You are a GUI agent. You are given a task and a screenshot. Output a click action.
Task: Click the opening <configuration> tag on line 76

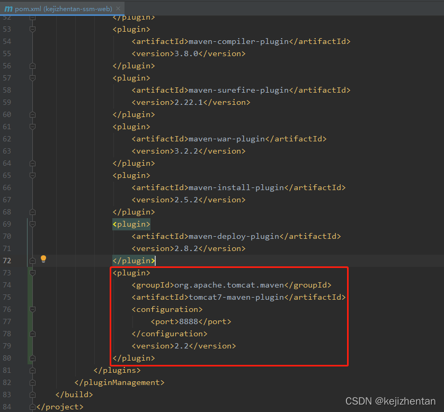point(167,309)
